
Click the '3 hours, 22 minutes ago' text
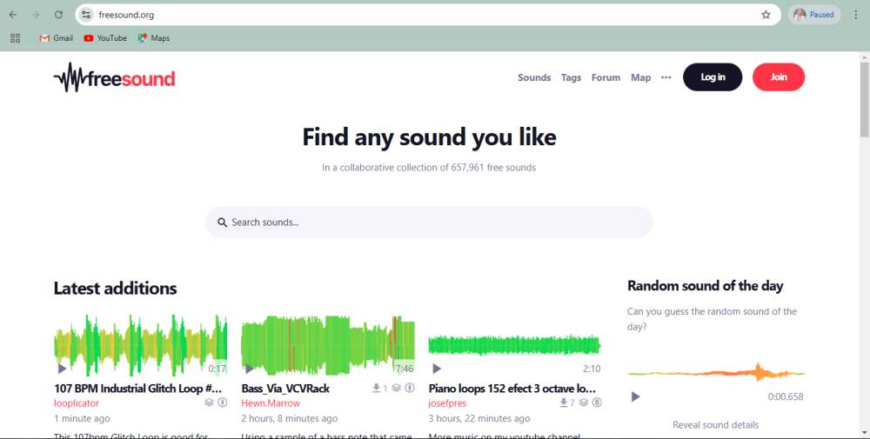pyautogui.click(x=478, y=418)
